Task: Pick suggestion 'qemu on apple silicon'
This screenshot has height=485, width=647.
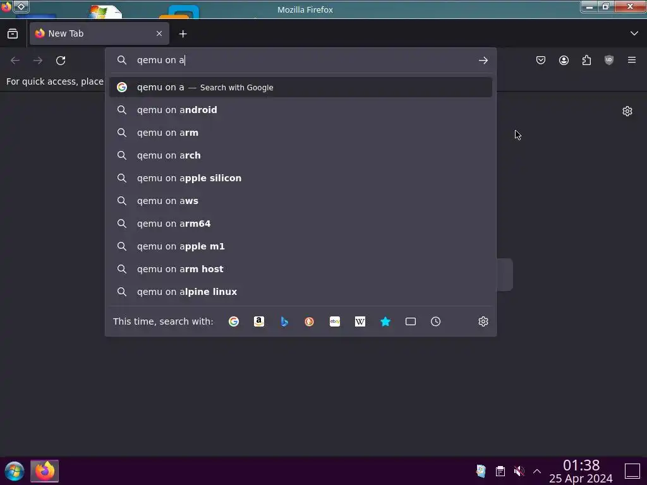Action: tap(300, 178)
